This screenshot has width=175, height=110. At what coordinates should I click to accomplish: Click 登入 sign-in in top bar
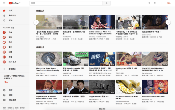click(x=169, y=3)
